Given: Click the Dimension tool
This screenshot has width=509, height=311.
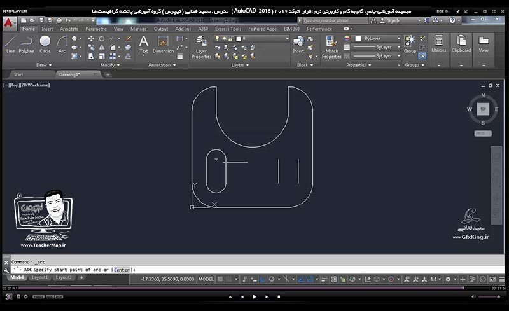Looking at the screenshot, I should 163,44.
